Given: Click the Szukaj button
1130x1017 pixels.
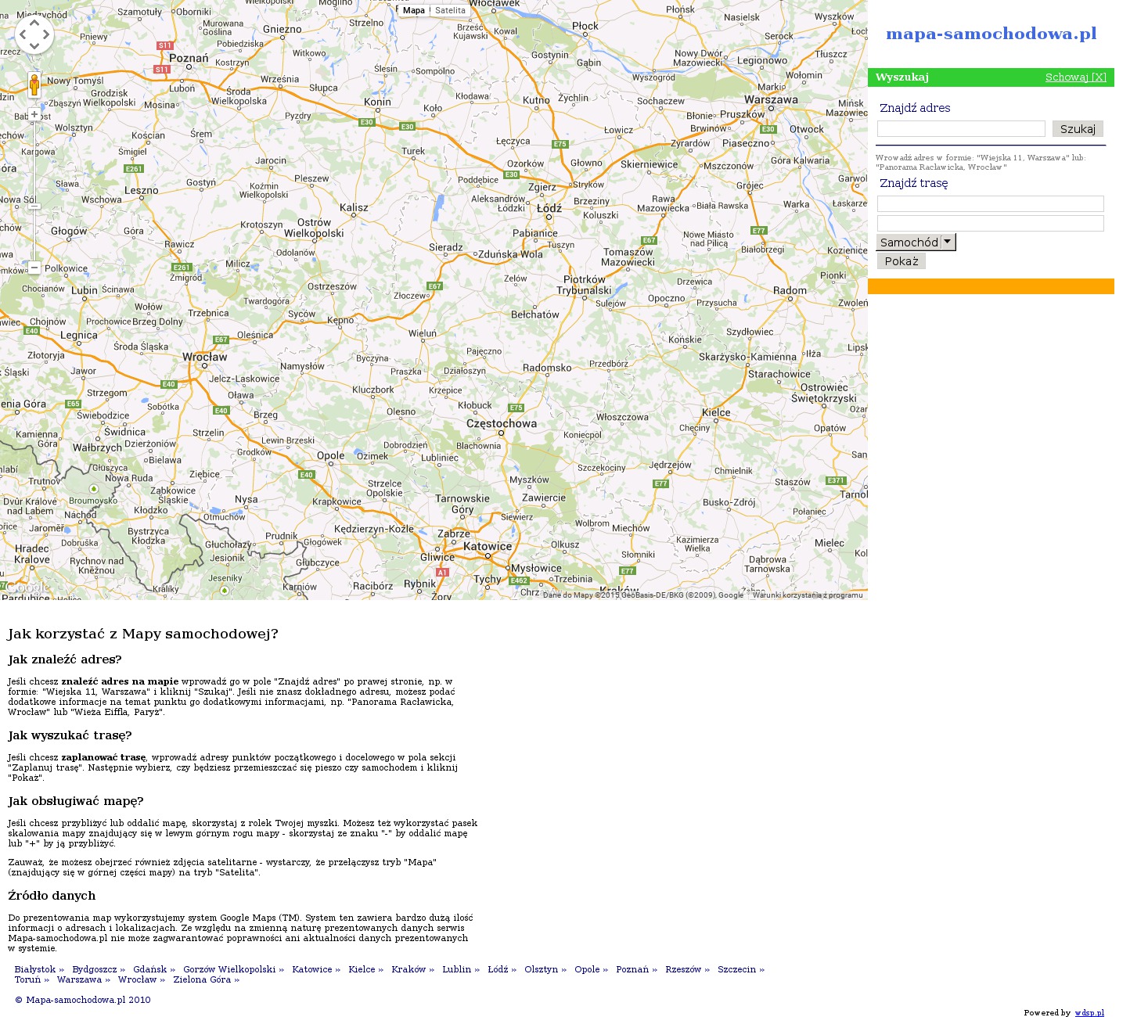Looking at the screenshot, I should point(1078,129).
